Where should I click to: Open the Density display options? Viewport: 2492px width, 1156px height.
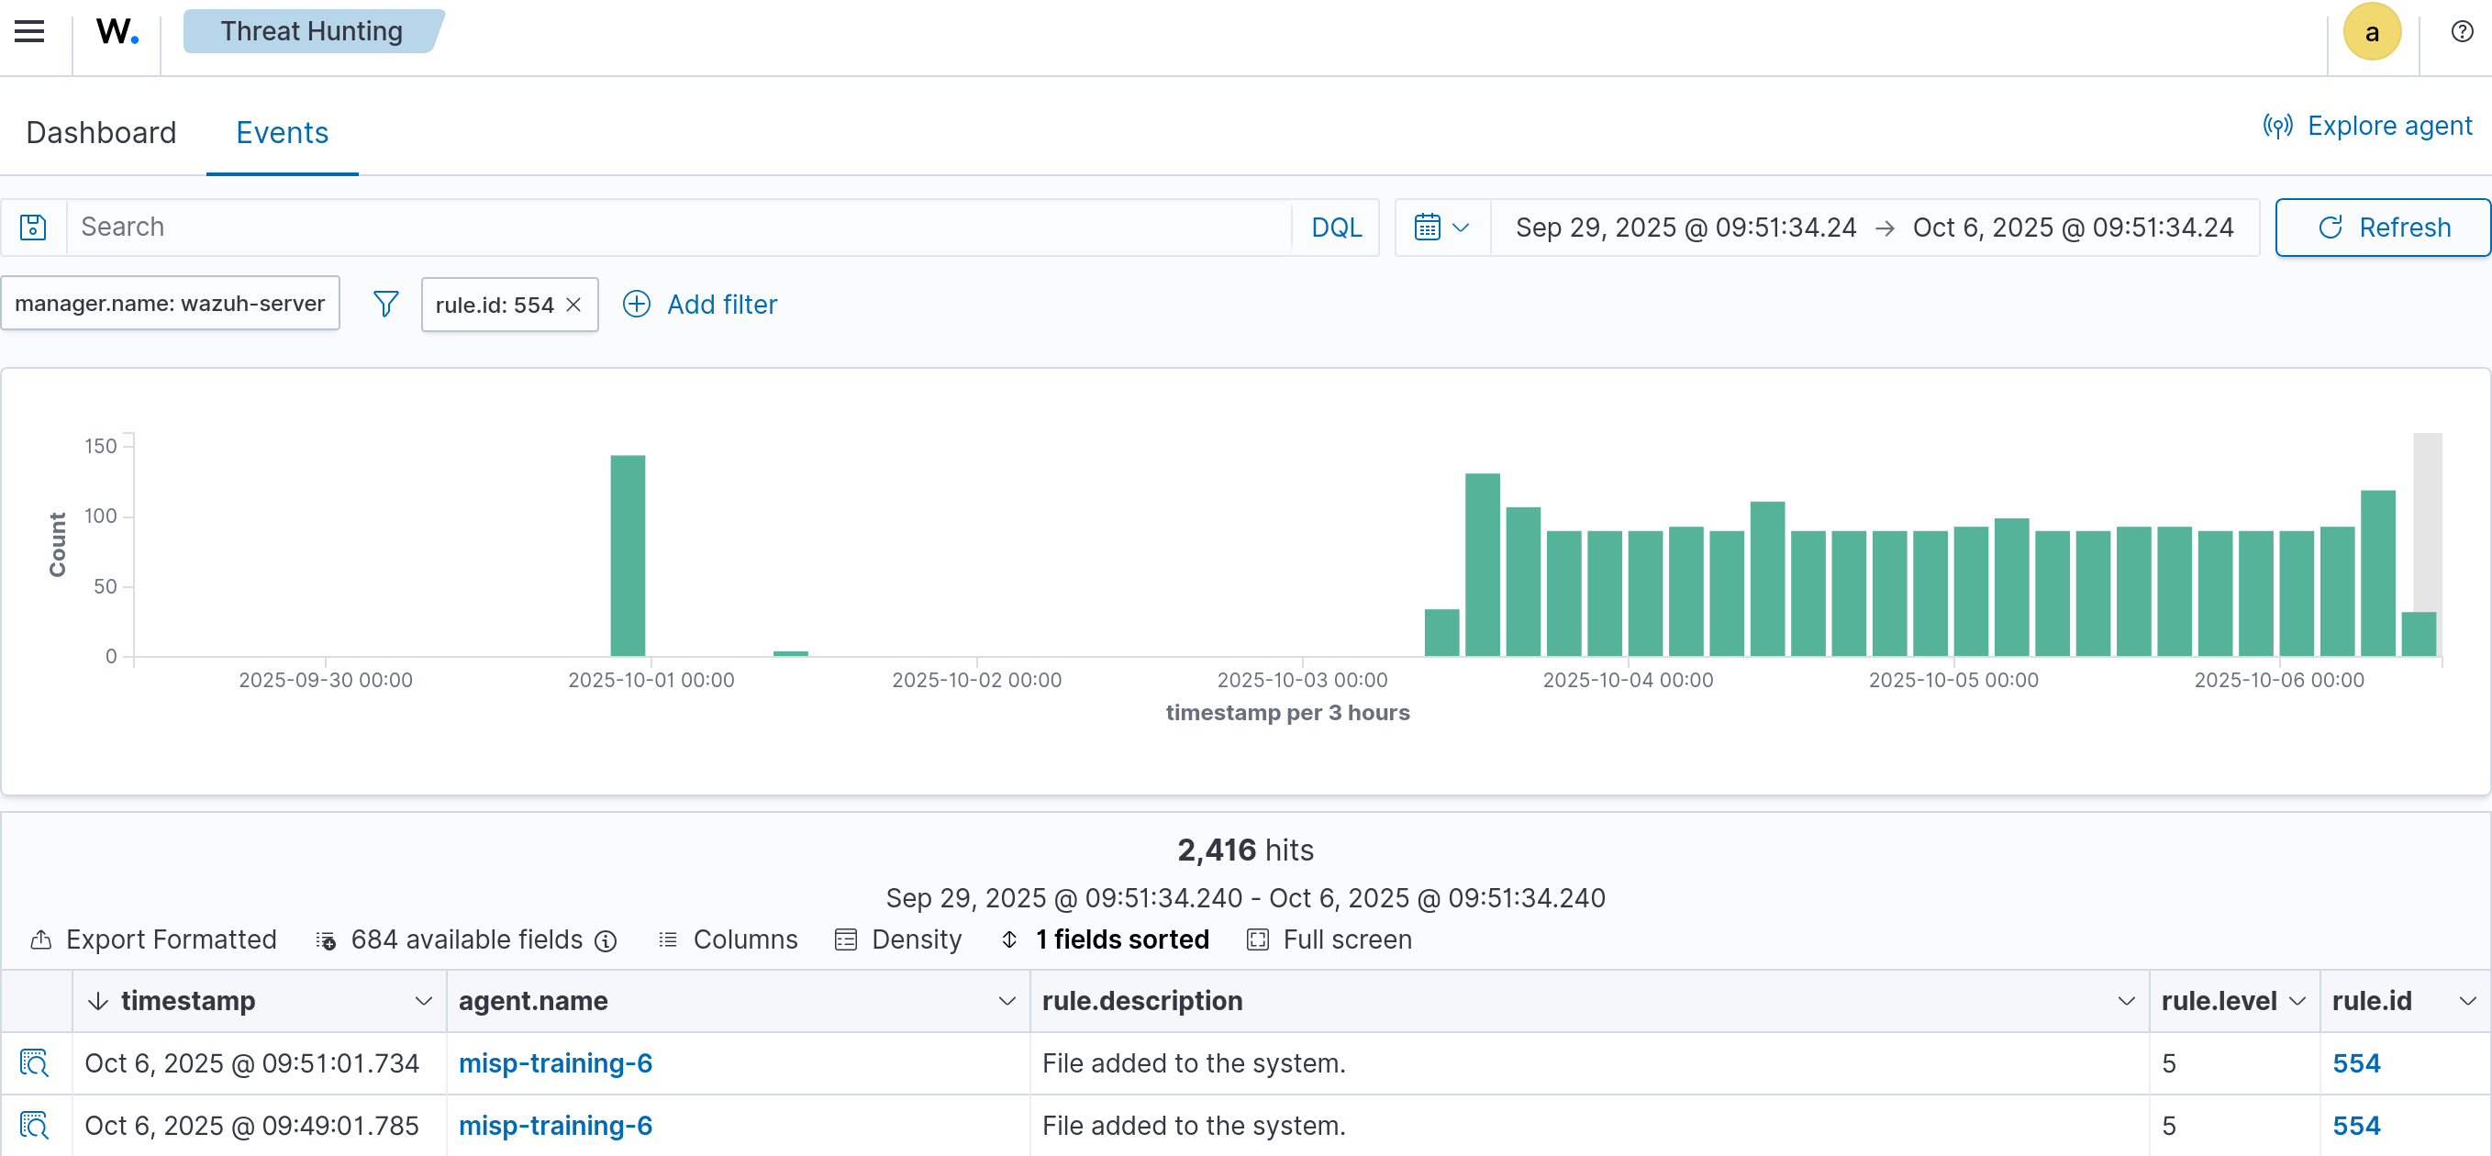point(898,939)
